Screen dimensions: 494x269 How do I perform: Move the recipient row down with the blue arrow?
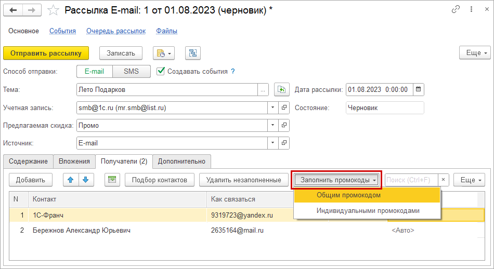coord(85,180)
